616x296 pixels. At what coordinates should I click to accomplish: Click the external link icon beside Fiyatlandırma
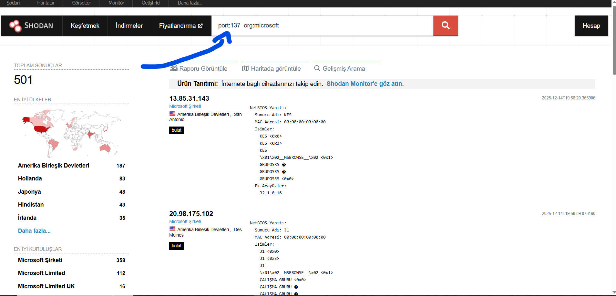click(x=200, y=26)
